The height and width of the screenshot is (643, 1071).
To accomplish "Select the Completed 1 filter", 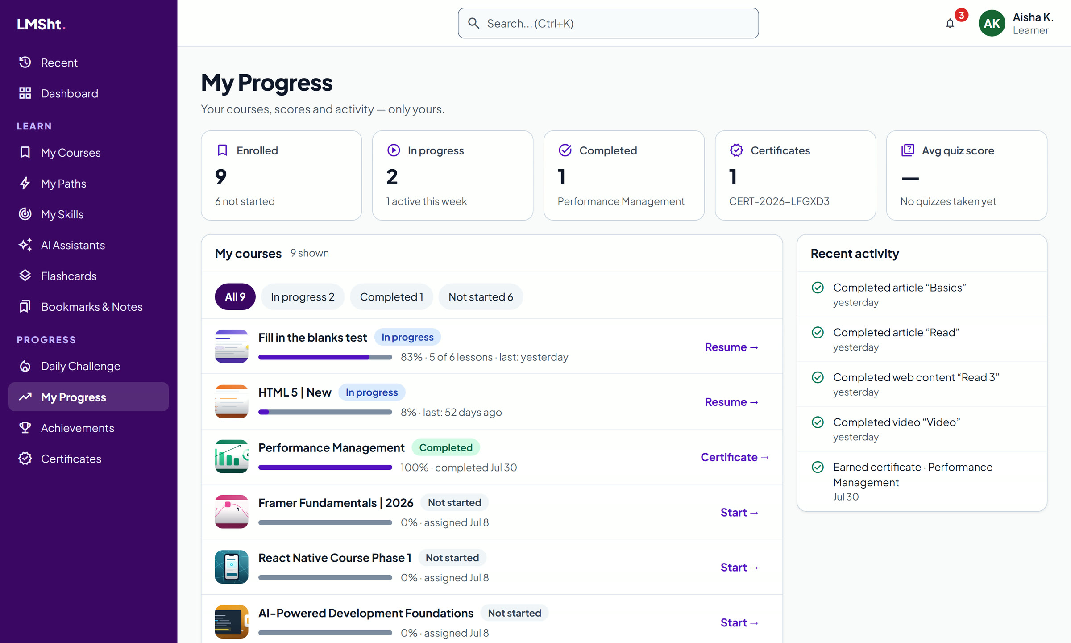I will click(x=391, y=297).
